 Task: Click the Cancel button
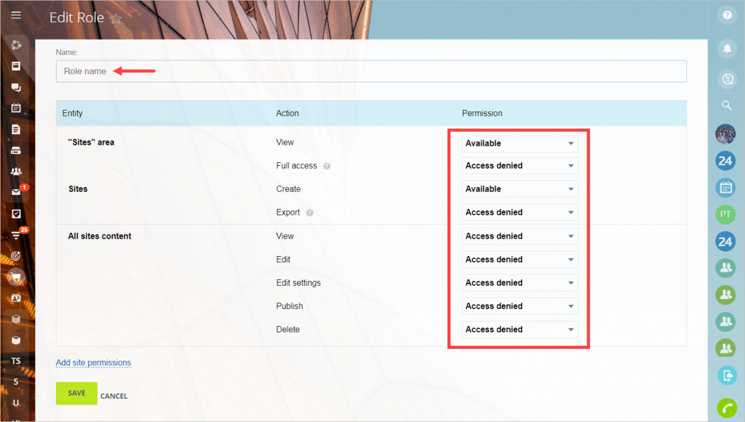(x=113, y=396)
